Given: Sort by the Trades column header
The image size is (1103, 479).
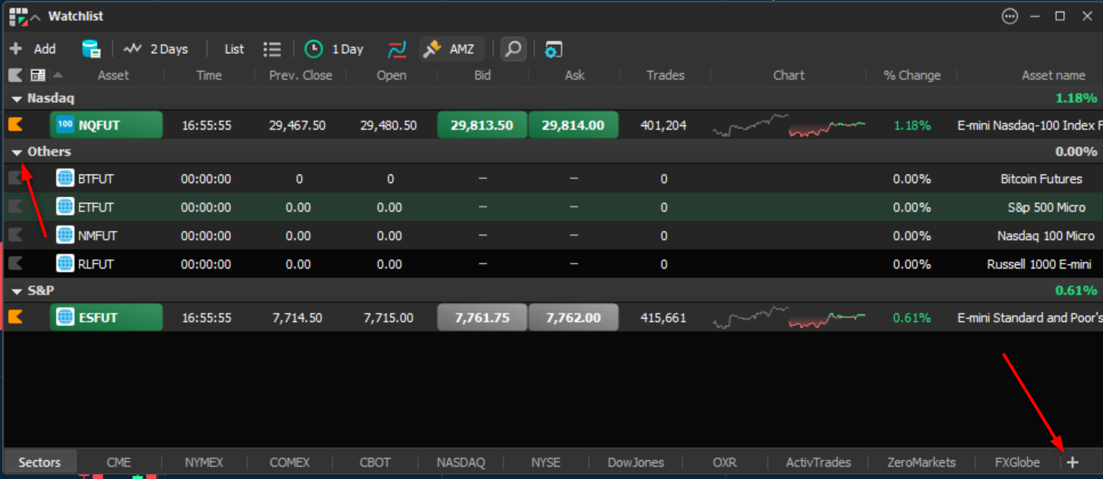Looking at the screenshot, I should tap(665, 75).
